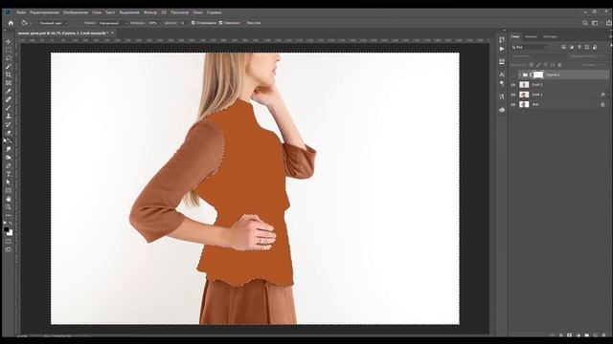Change screen mode icon in toolbox
Screen dimensions: 613x344
[x=9, y=249]
